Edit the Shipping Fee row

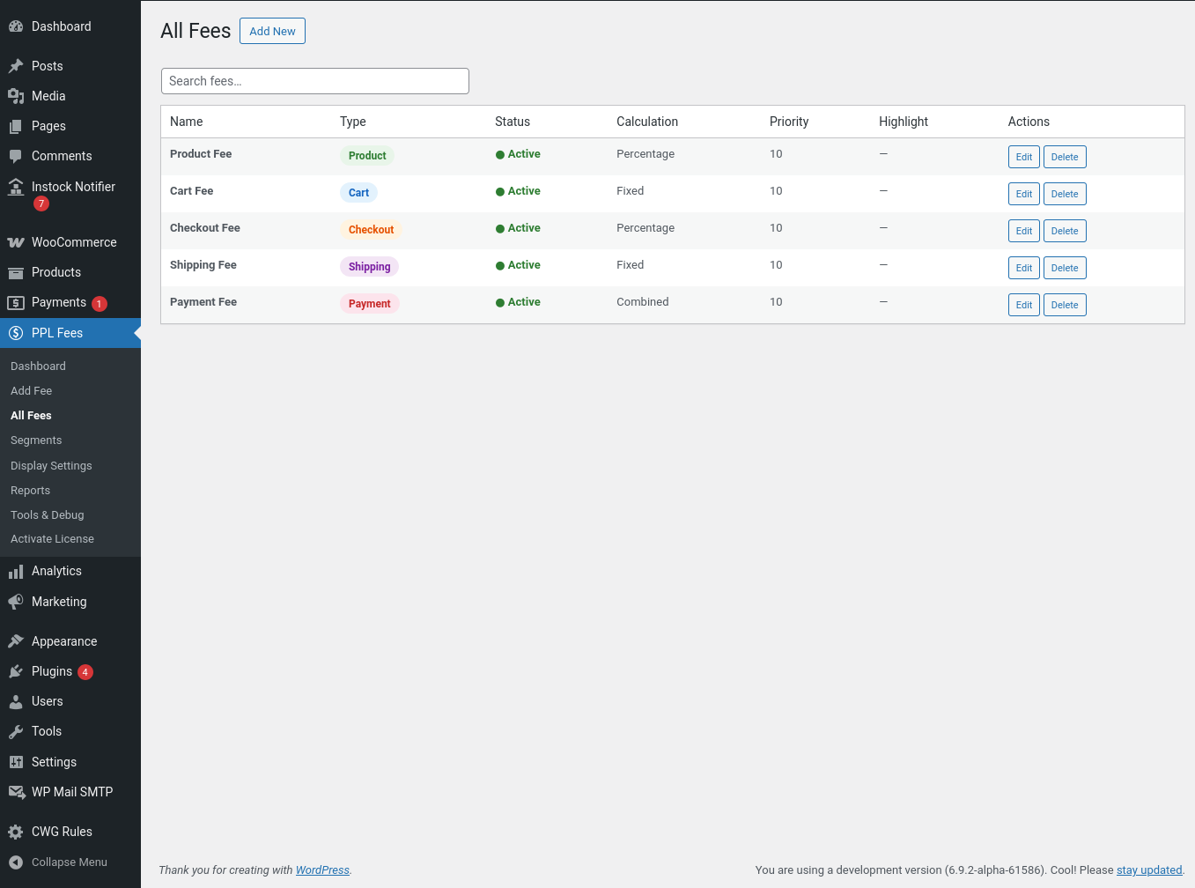coord(1023,268)
